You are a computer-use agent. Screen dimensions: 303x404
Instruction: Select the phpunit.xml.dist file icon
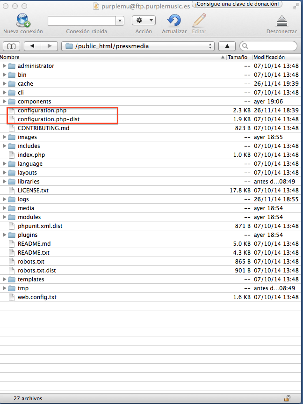12,226
